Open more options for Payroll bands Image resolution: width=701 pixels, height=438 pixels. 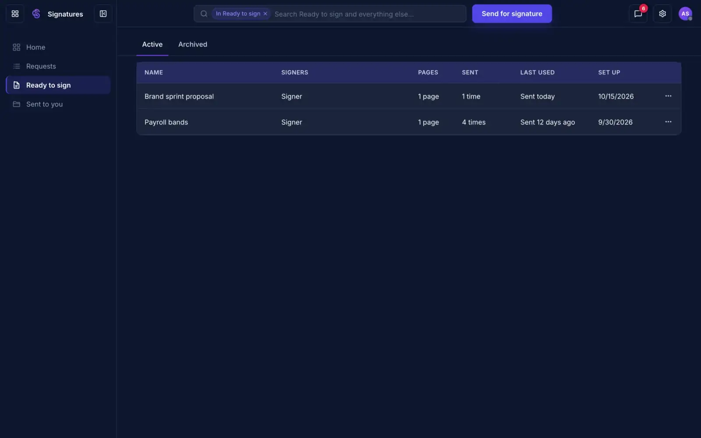tap(668, 122)
